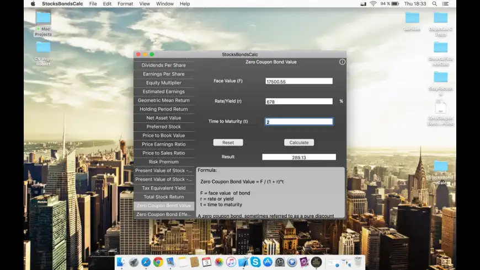Click the Wi-Fi status icon
Image resolution: width=480 pixels, height=270 pixels.
click(x=373, y=4)
